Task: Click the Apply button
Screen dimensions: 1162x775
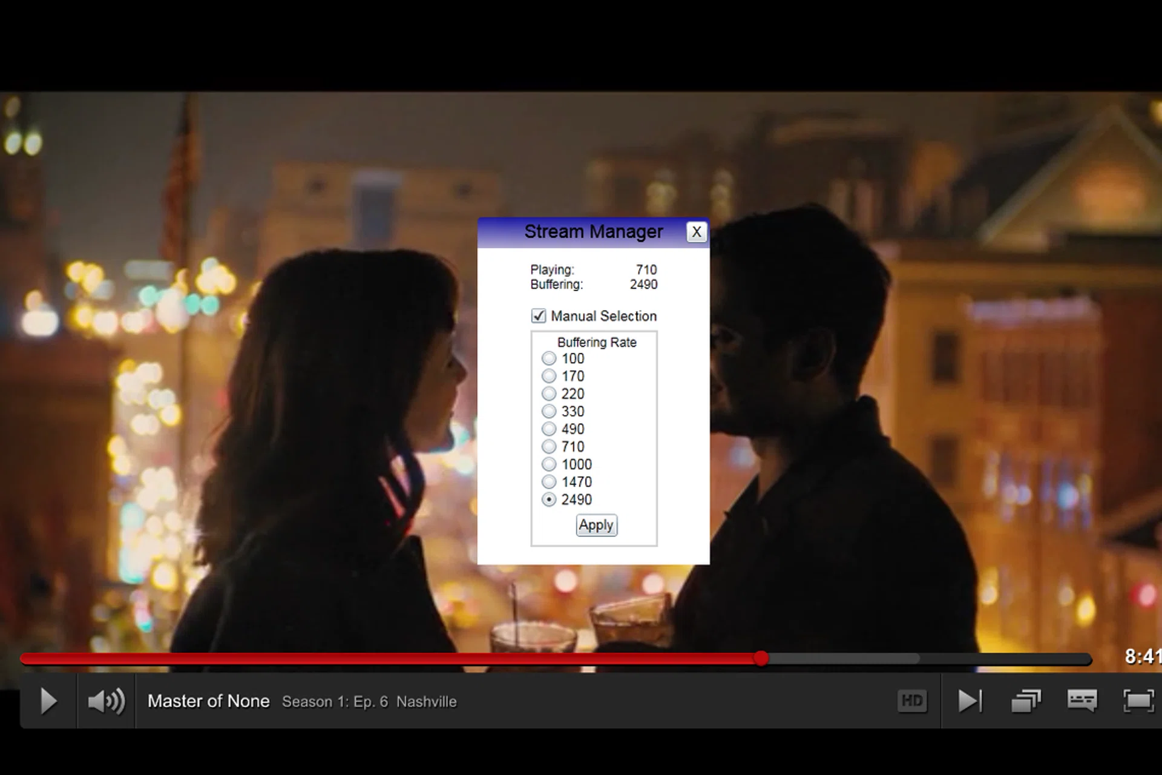Action: pos(596,525)
